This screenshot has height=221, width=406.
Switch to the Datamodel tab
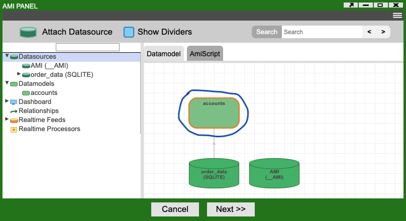[x=163, y=54]
